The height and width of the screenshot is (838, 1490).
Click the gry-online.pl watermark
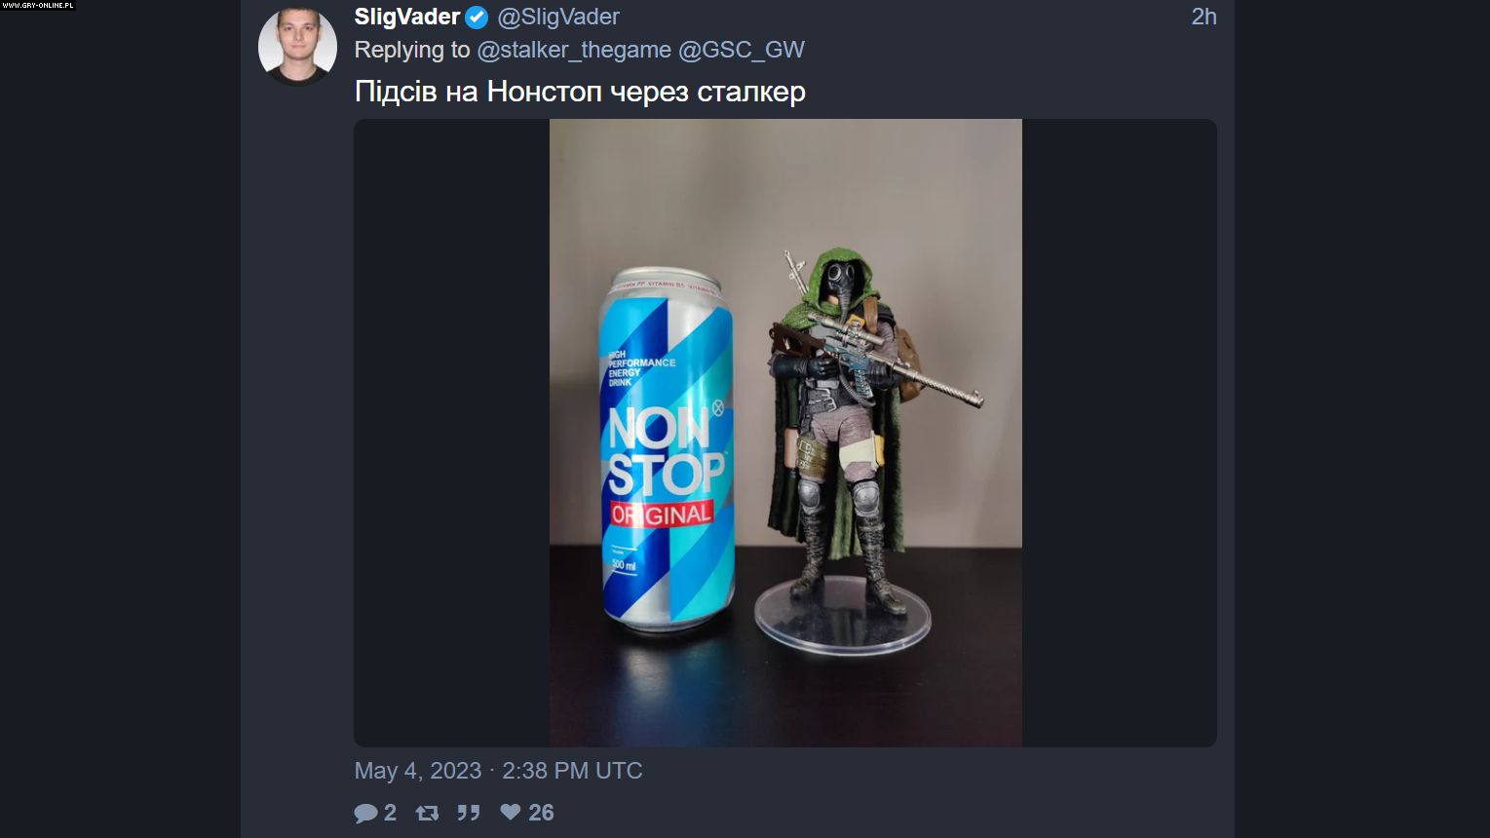click(38, 5)
